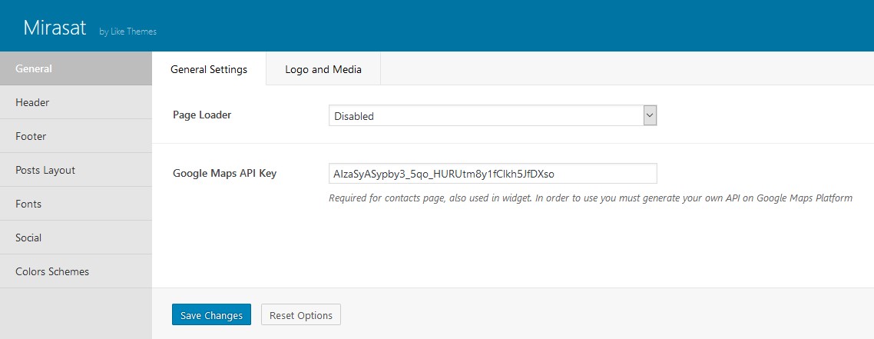Click the Page Loader select box showing Disabled
Screen dimensions: 874x339
[x=493, y=116]
